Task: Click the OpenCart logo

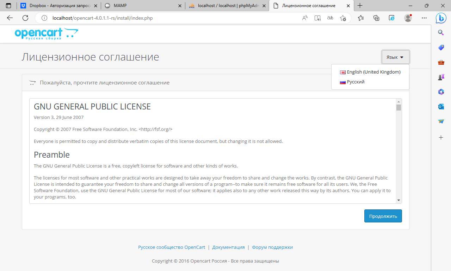Action: [46, 34]
